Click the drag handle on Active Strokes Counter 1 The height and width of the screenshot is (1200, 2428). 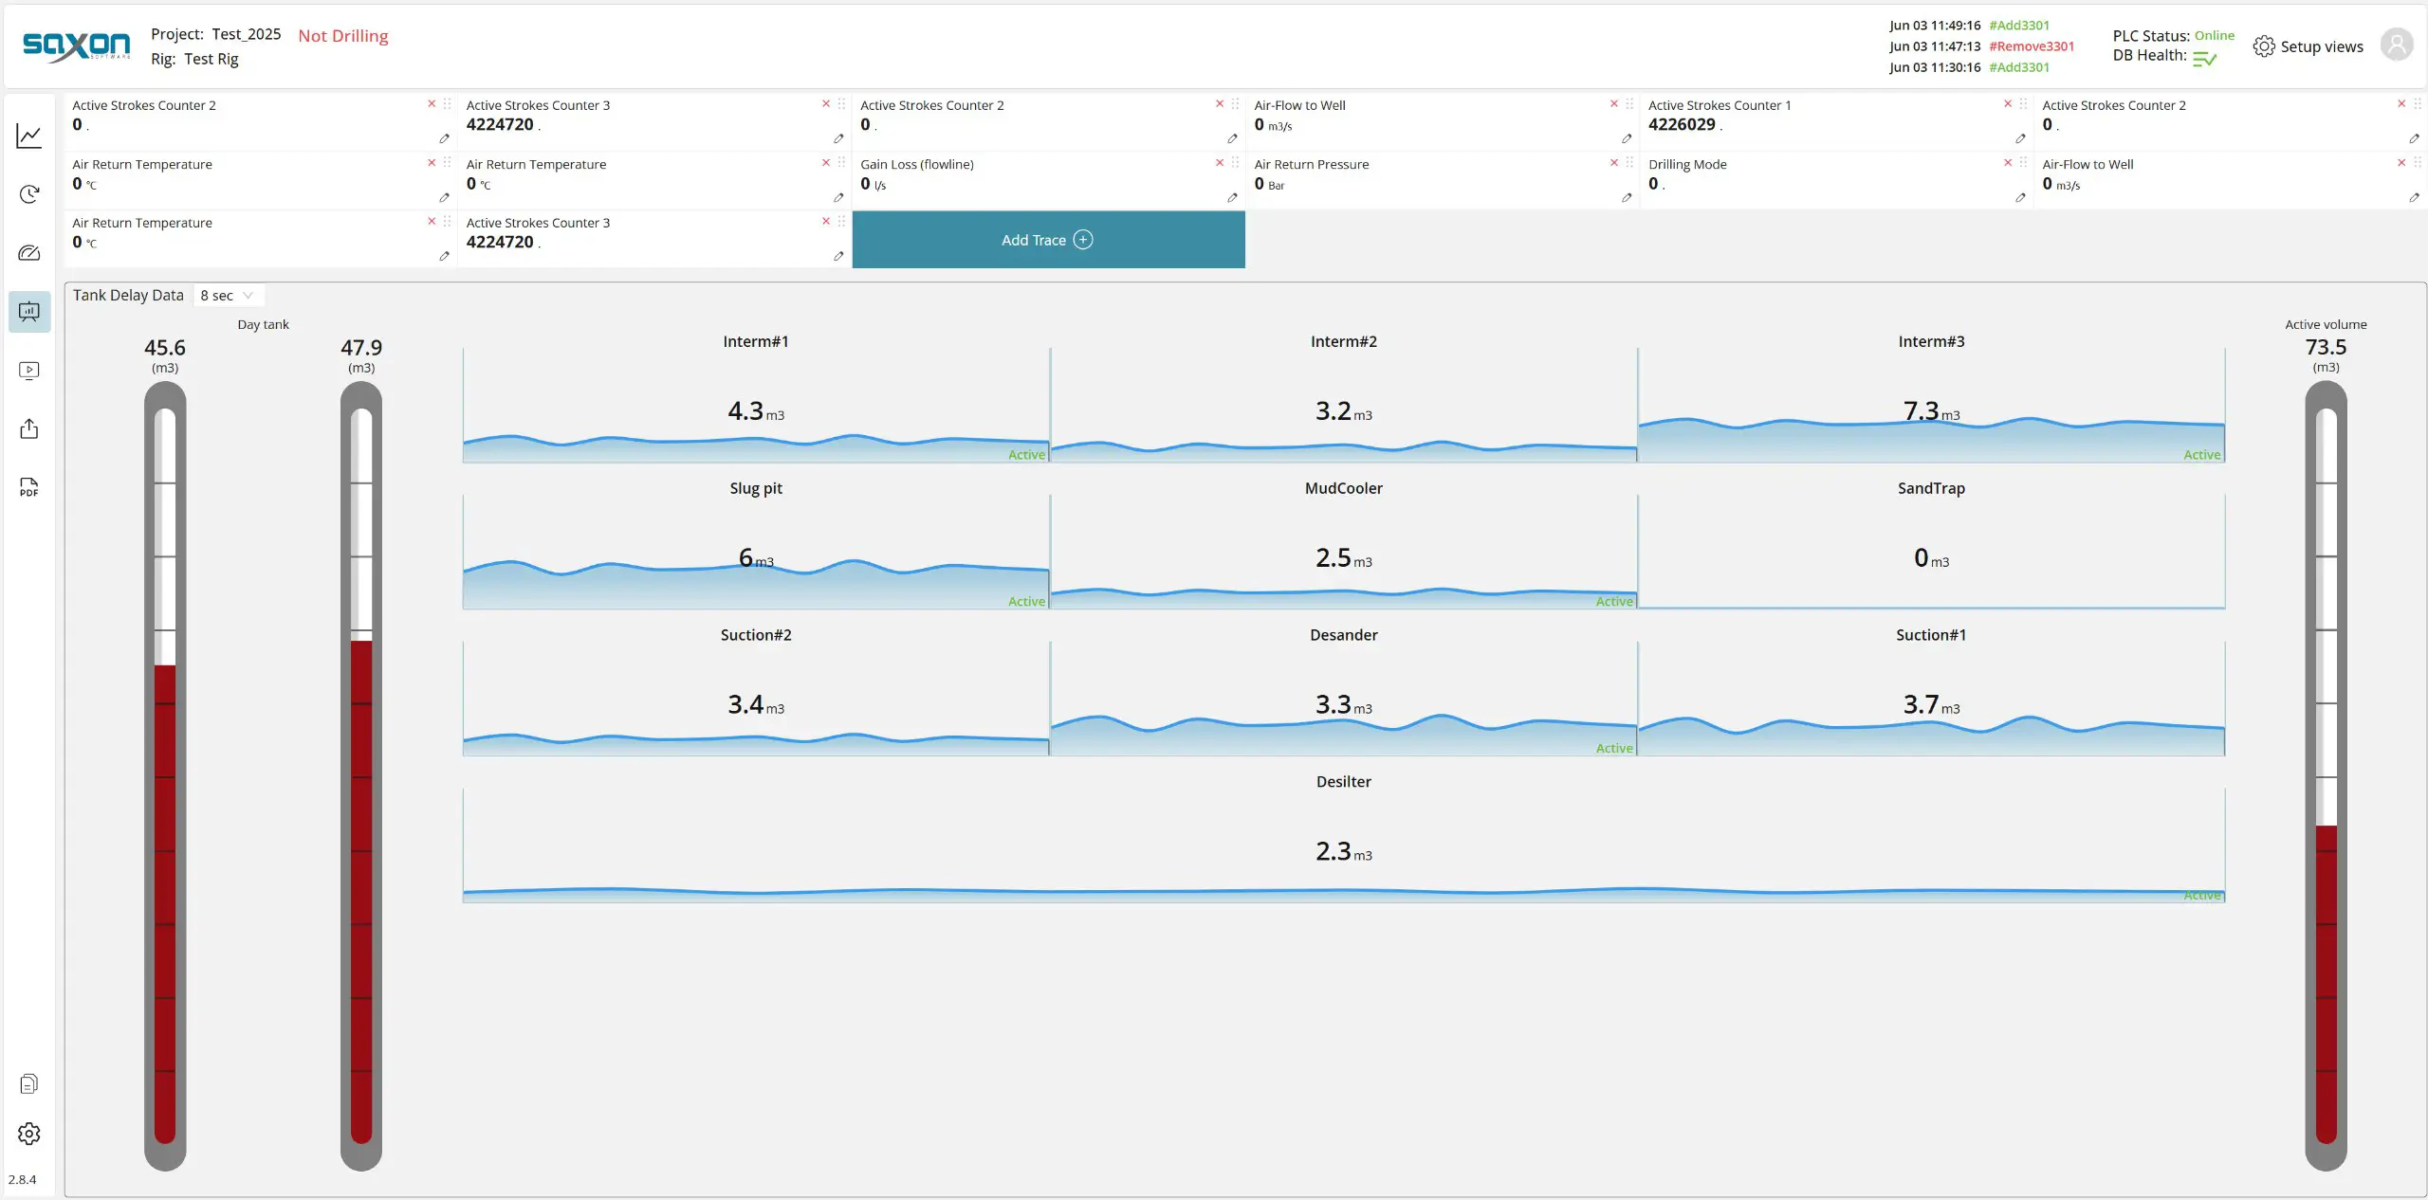(2023, 103)
